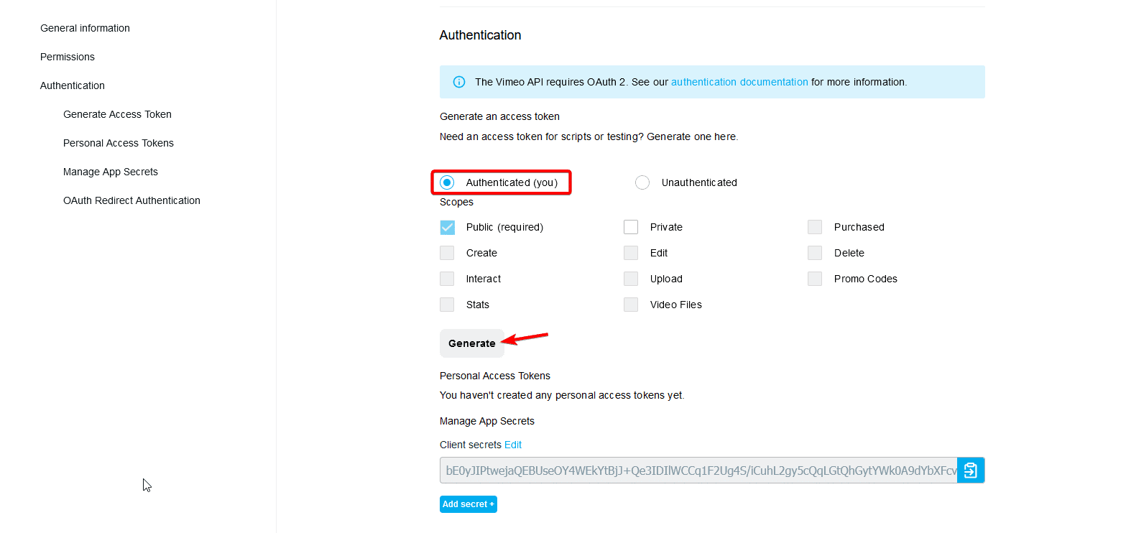
Task: Navigate to Permissions in the sidebar
Action: point(67,57)
